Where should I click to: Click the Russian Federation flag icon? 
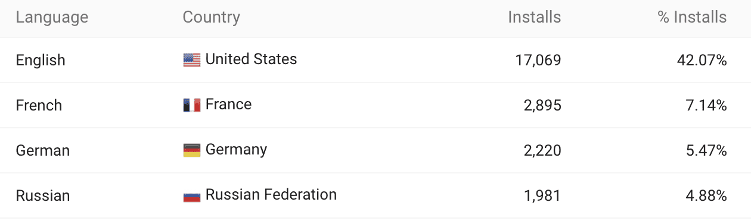coord(192,195)
